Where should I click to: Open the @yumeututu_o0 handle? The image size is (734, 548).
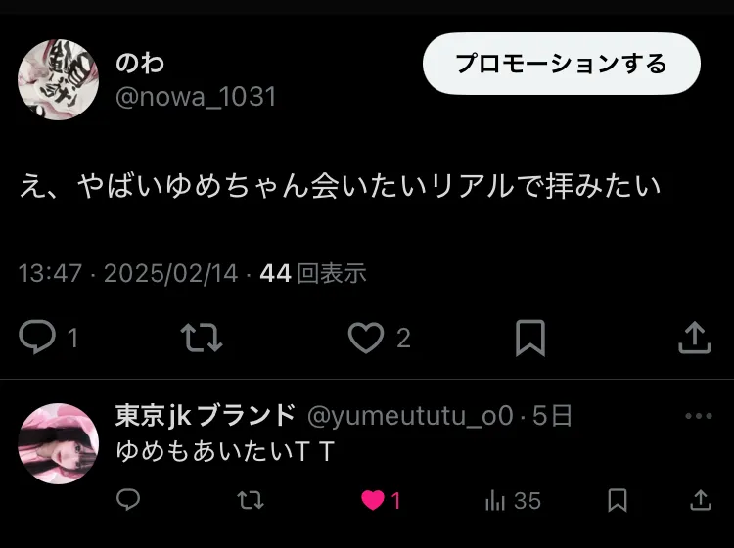pyautogui.click(x=410, y=416)
